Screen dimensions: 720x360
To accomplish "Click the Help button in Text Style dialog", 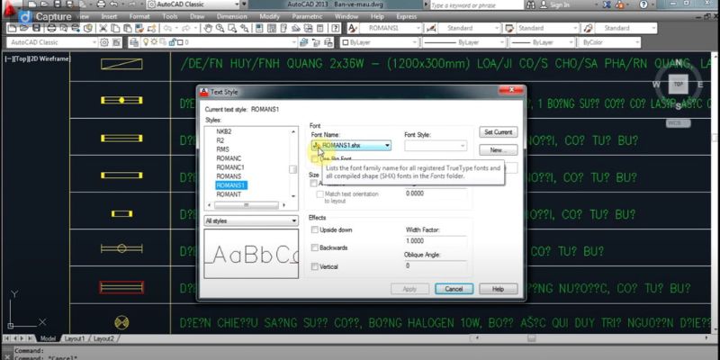I will 499,289.
